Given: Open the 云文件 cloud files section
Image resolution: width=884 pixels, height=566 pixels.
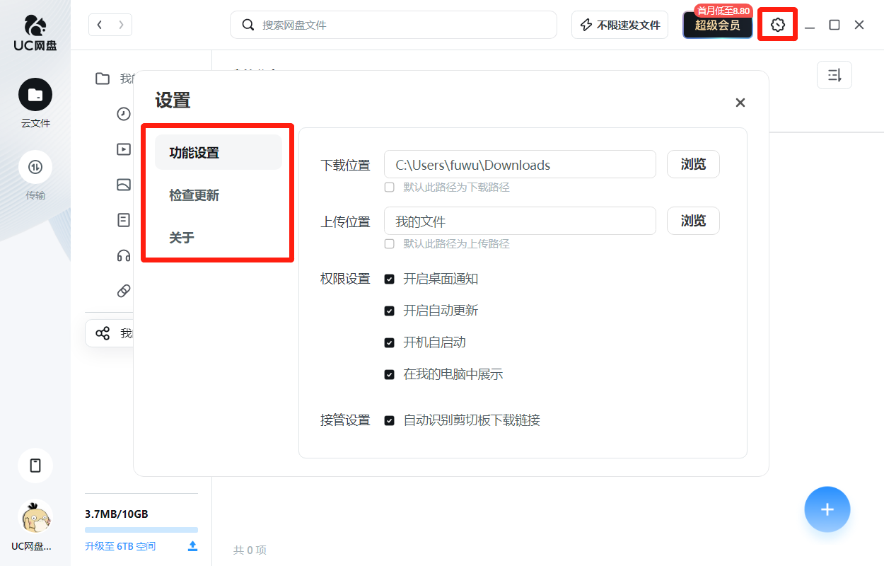Looking at the screenshot, I should [35, 96].
